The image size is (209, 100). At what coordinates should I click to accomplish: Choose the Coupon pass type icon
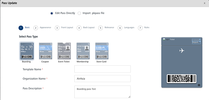coord(45,51)
